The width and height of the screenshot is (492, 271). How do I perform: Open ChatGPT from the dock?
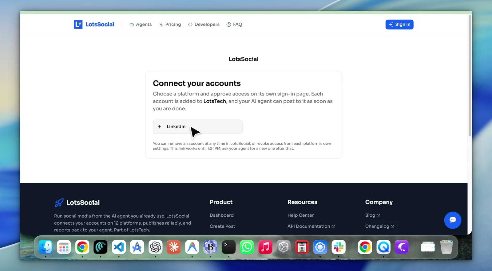(156, 247)
